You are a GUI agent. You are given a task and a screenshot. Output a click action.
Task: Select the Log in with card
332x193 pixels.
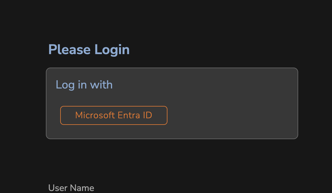pyautogui.click(x=172, y=103)
